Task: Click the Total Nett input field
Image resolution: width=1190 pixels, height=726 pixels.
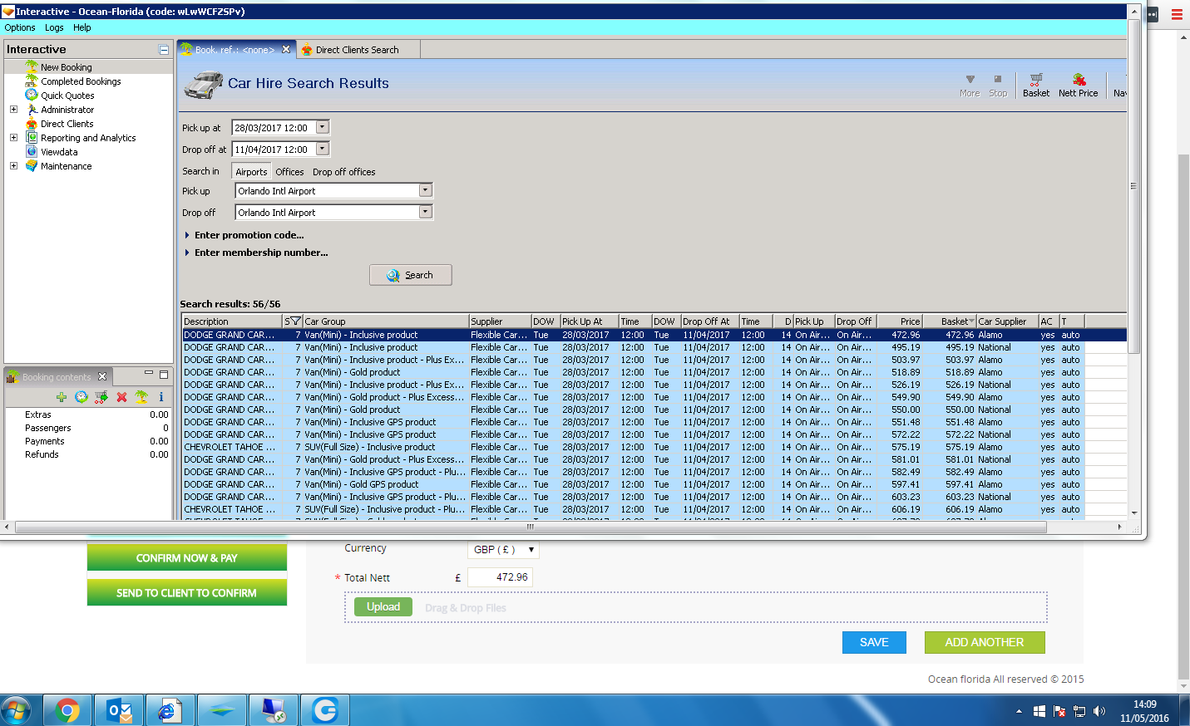Action: tap(500, 577)
